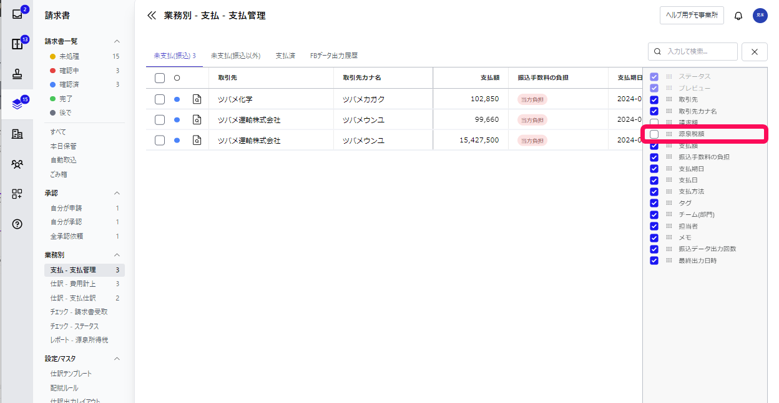Grab the drag handle beside 取引先 column option

(x=669, y=99)
